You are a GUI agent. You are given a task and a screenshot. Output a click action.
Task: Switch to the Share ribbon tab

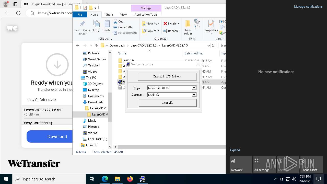point(109,15)
